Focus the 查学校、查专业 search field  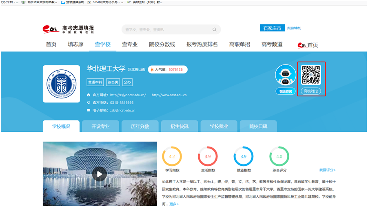[171, 29]
